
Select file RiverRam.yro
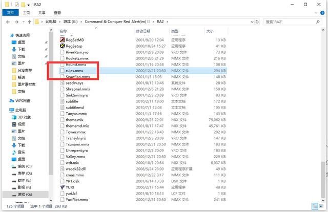click(x=77, y=52)
